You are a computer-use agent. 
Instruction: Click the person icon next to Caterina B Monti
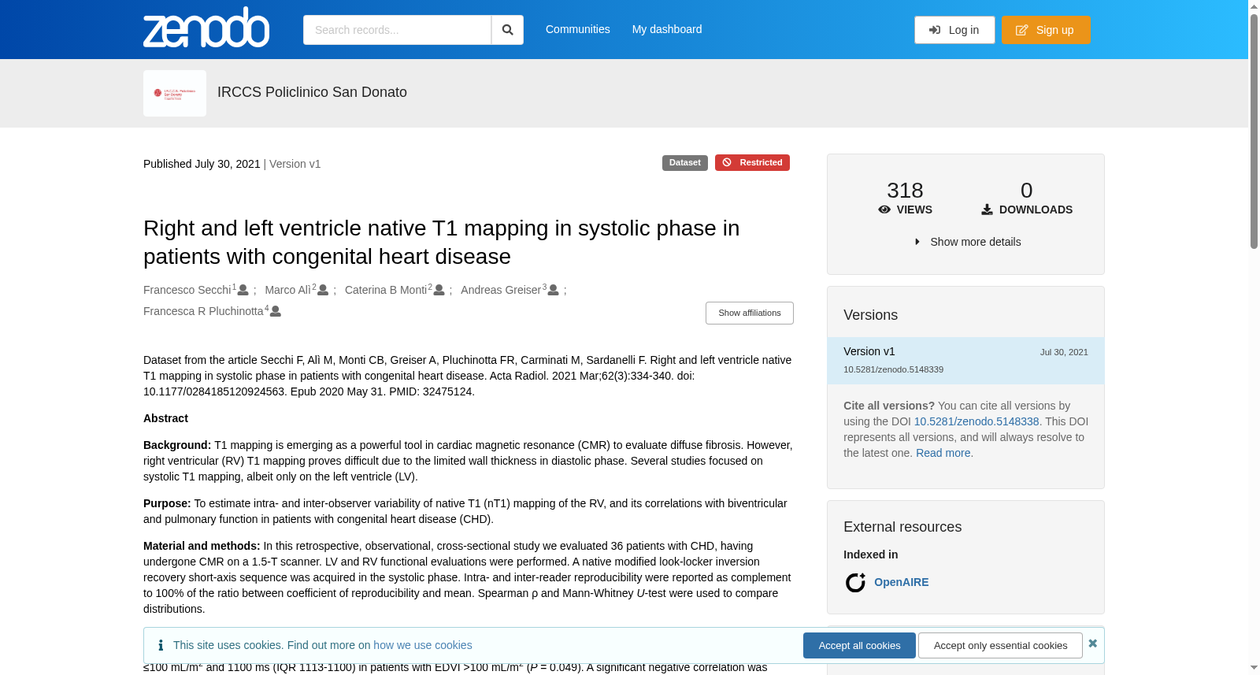[x=439, y=291]
